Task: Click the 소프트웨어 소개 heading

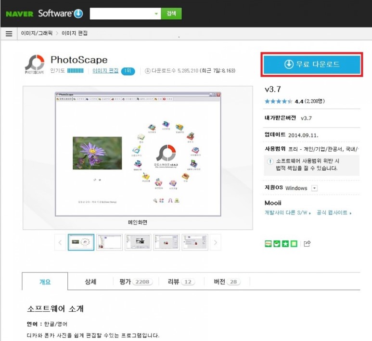Action: pyautogui.click(x=55, y=308)
